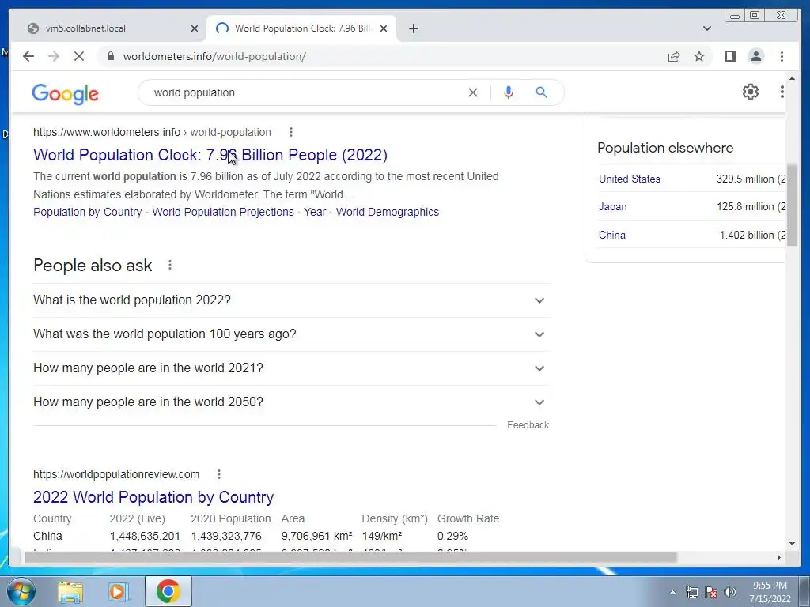Open the Chrome profile avatar
Viewport: 810px width, 607px height.
755,56
